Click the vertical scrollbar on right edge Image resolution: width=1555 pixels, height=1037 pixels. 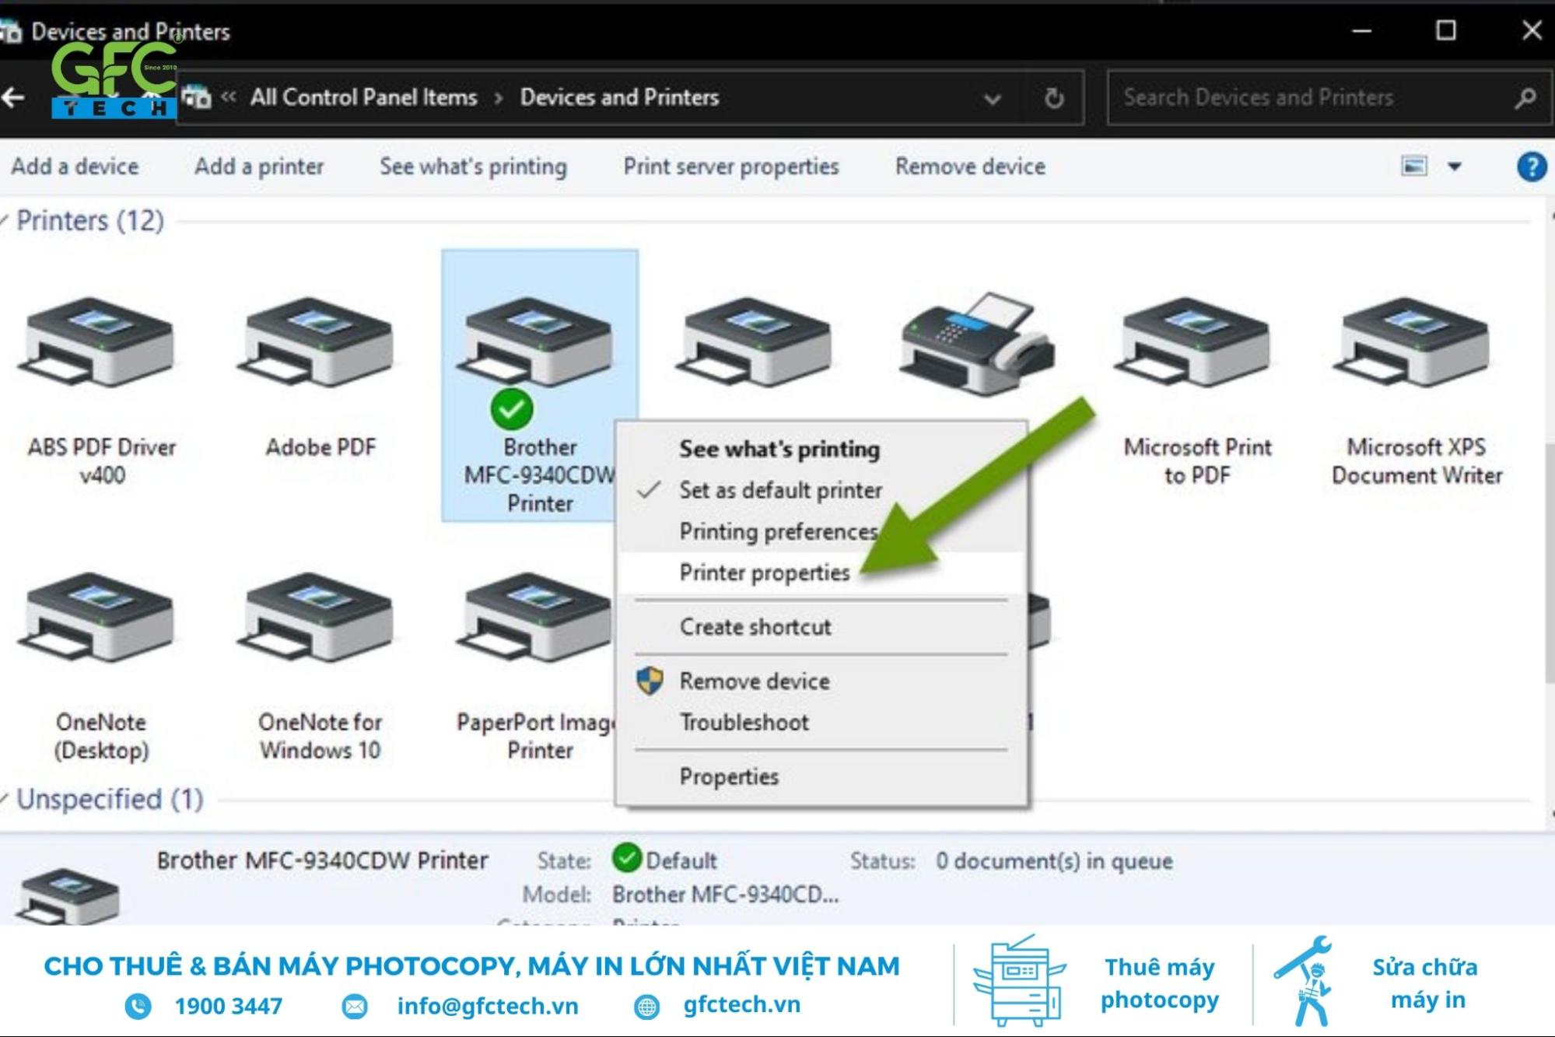(1549, 563)
